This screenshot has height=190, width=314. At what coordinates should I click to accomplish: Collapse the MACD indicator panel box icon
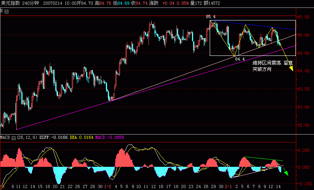pyautogui.click(x=13, y=138)
